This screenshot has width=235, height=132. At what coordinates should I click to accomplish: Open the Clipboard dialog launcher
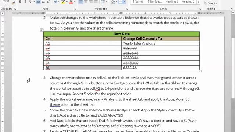coord(15,9)
